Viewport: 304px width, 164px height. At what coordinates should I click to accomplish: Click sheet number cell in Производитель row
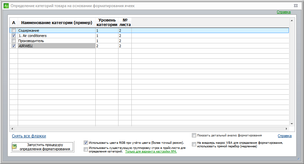pyautogui.click(x=125, y=41)
